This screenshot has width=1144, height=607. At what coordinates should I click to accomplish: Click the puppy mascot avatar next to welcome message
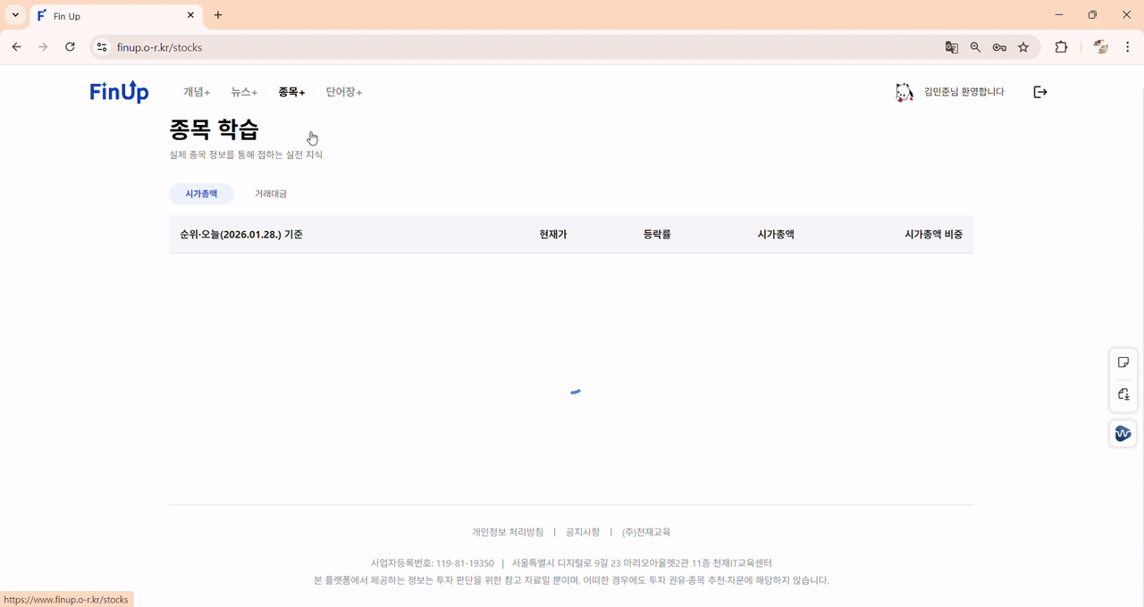904,91
